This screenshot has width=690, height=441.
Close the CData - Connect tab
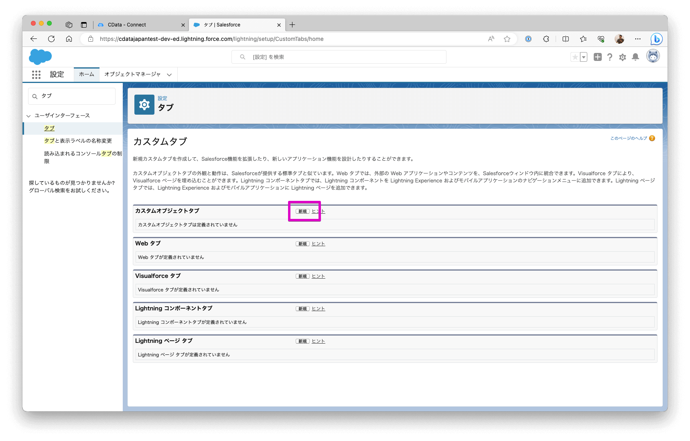pyautogui.click(x=183, y=25)
